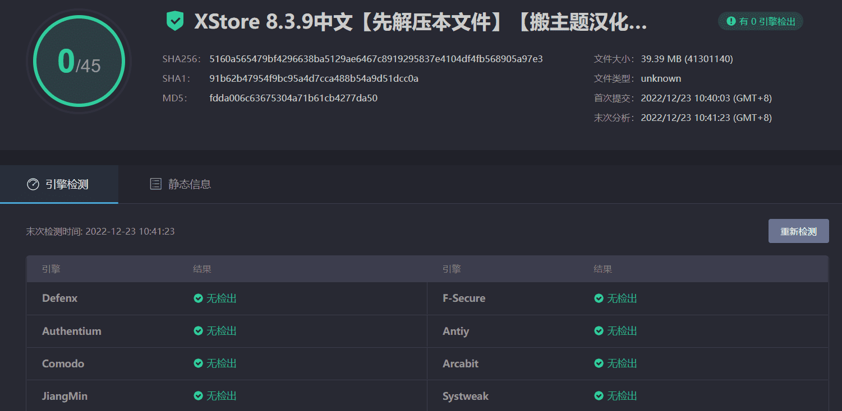Viewport: 842px width, 411px height.
Task: Click the green check icon in Comodo row
Action: coord(198,363)
